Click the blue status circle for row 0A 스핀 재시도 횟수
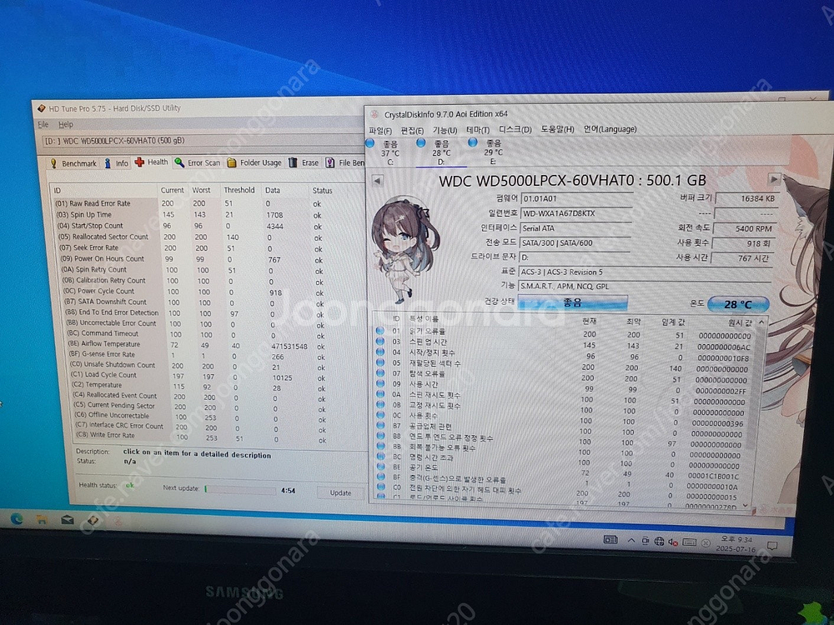The image size is (834, 625). (380, 394)
